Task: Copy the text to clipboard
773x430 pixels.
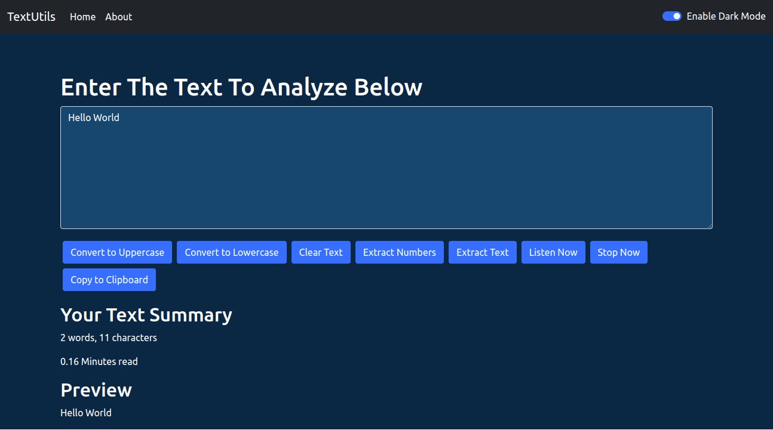Action: (109, 279)
